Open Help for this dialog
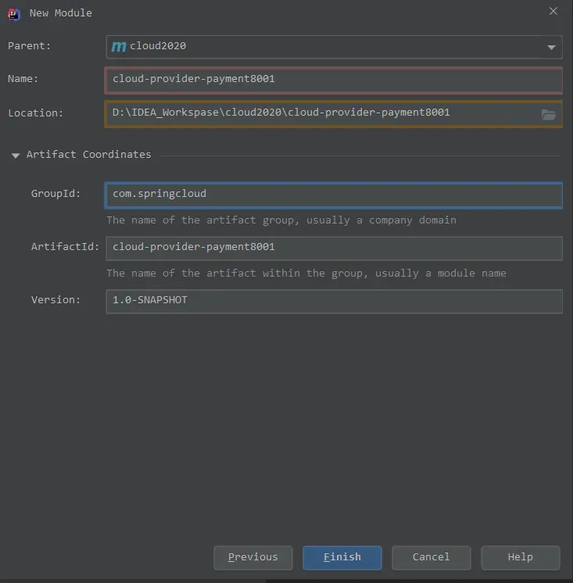The width and height of the screenshot is (573, 583). tap(520, 557)
